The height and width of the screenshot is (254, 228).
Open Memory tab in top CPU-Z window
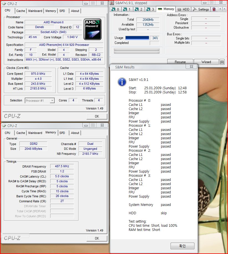(50, 11)
